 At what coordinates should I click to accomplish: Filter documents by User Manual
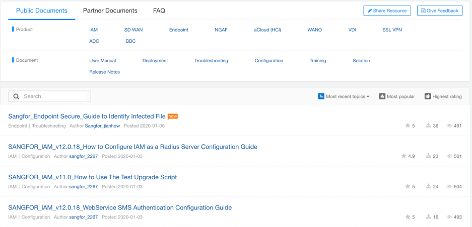(103, 61)
